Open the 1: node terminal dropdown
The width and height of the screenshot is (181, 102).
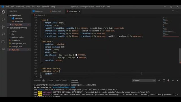click(x=144, y=80)
